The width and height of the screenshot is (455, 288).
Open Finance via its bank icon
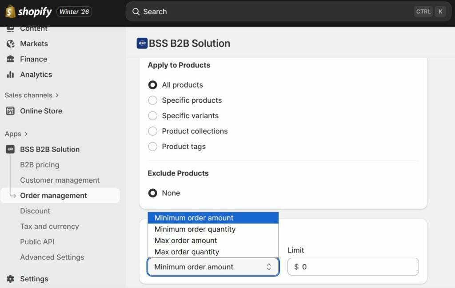(x=11, y=59)
